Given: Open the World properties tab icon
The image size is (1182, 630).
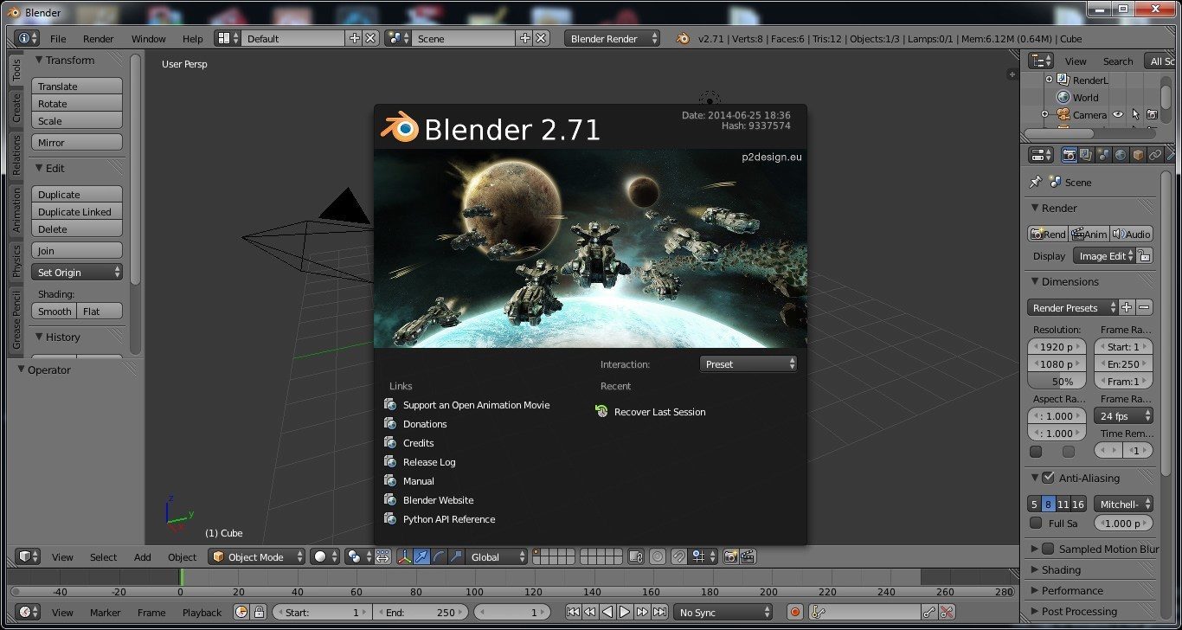Looking at the screenshot, I should coord(1120,155).
